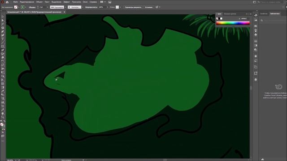Click the search field at top right

pos(270,2)
